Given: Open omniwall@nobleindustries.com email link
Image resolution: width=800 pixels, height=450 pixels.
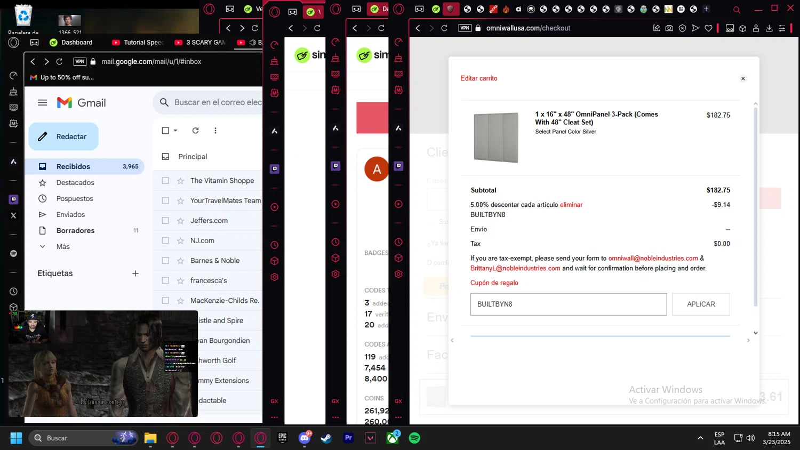Looking at the screenshot, I should point(653,259).
